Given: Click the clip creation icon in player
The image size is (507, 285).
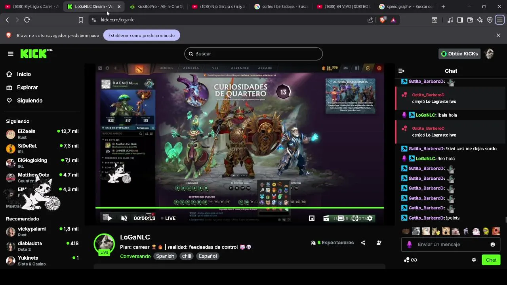Looking at the screenshot, I should coord(326,218).
